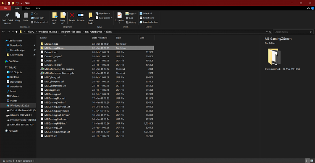Click the blue Help question icon
Image resolution: width=315 pixels, height=163 pixels.
pos(313,8)
